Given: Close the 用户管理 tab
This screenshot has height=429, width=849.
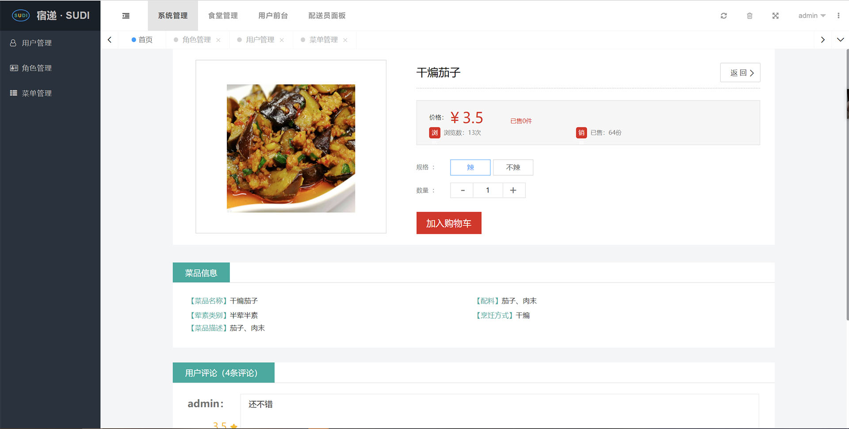Looking at the screenshot, I should coord(282,40).
